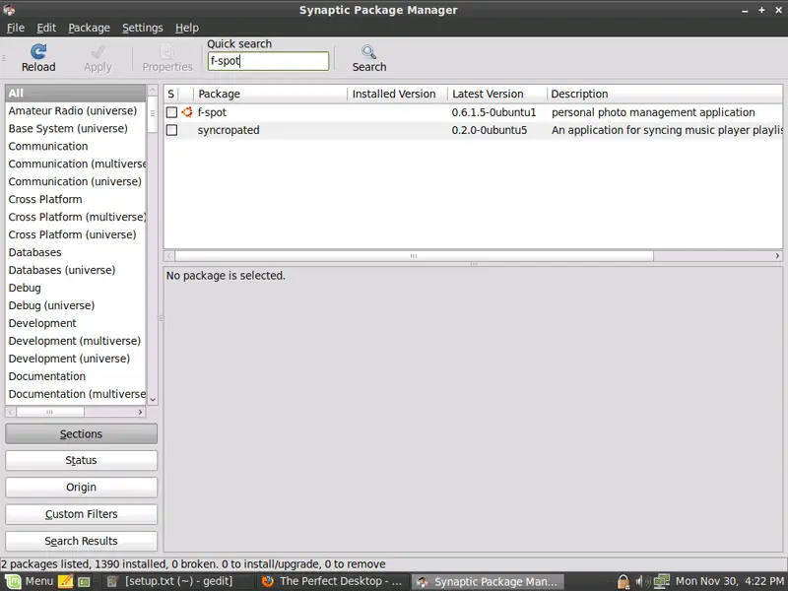Click the network monitor tray icon
This screenshot has height=591, width=788.
pyautogui.click(x=660, y=581)
